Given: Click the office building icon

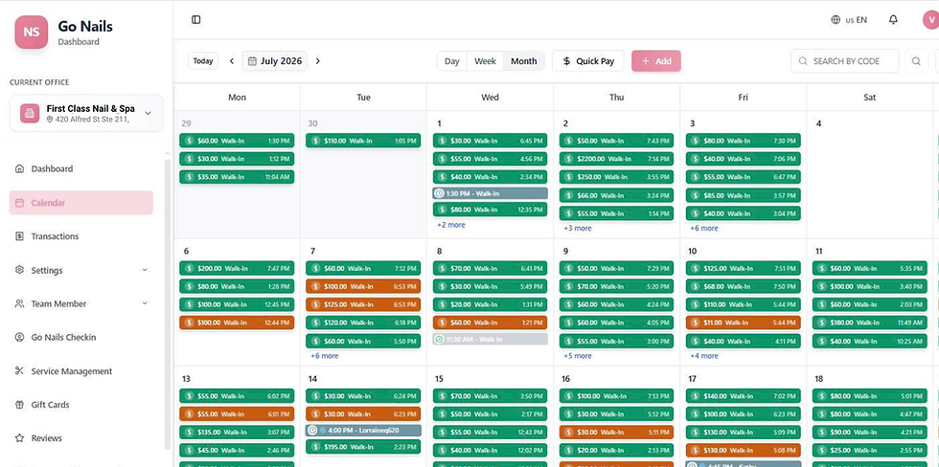Looking at the screenshot, I should [30, 113].
